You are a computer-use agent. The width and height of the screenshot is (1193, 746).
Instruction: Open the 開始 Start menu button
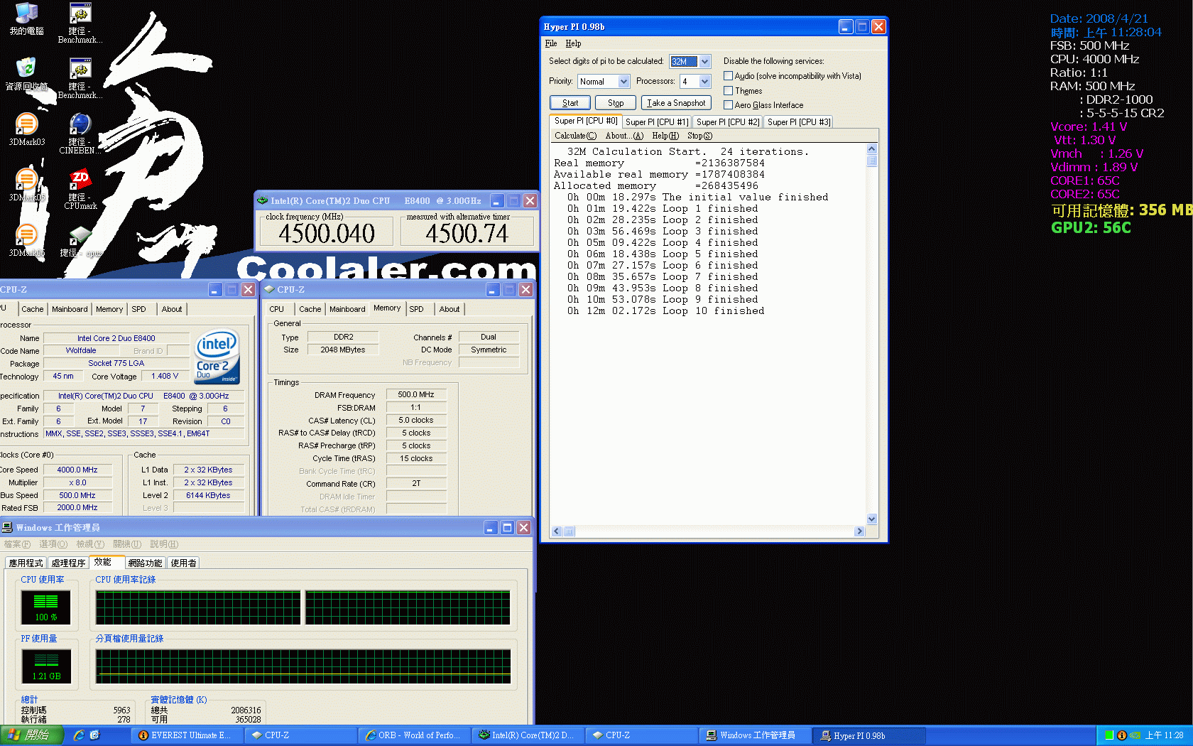(32, 735)
